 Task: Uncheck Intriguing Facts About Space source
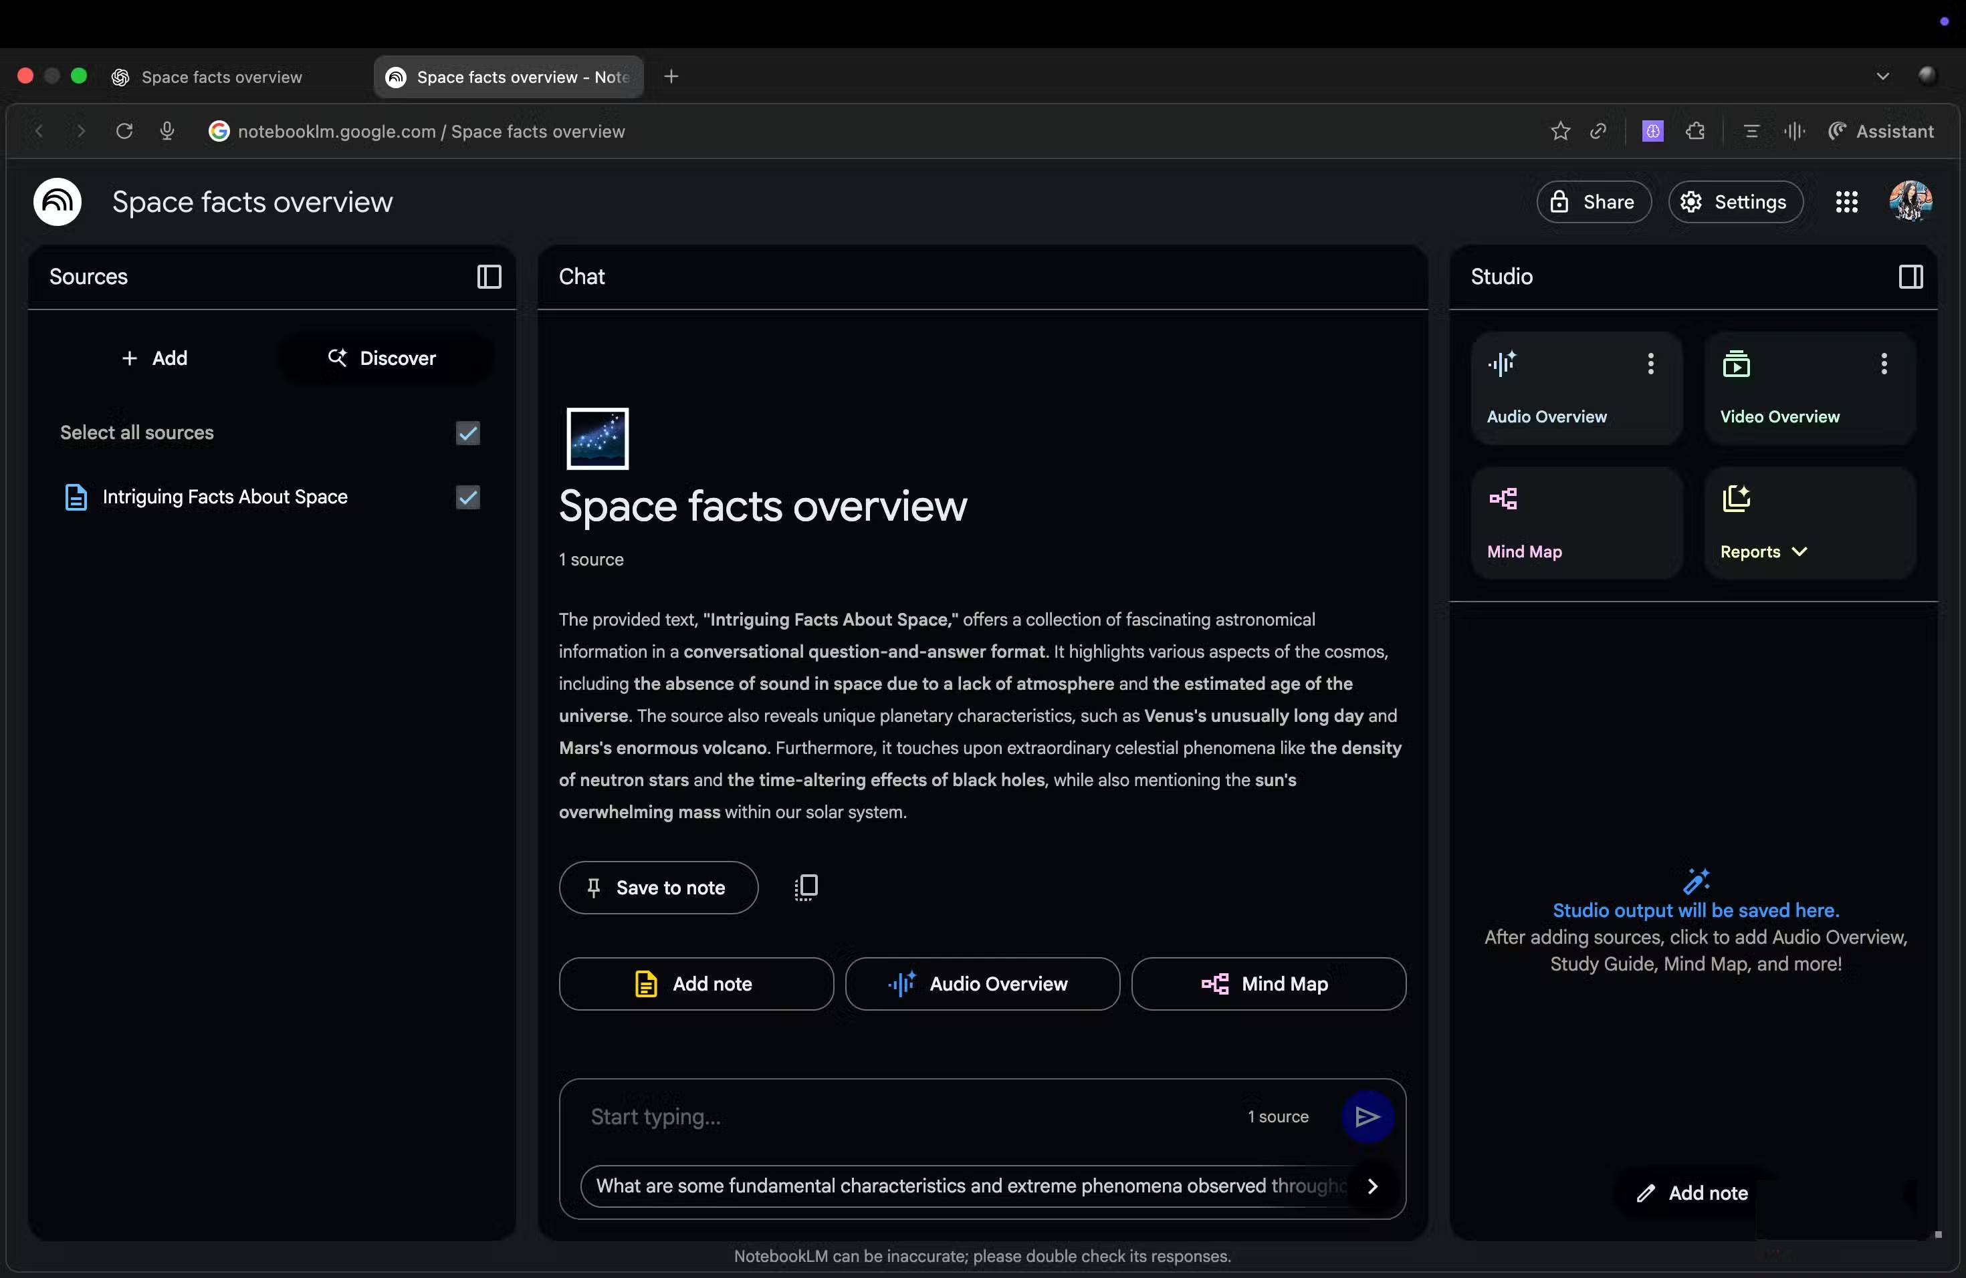[x=467, y=497]
